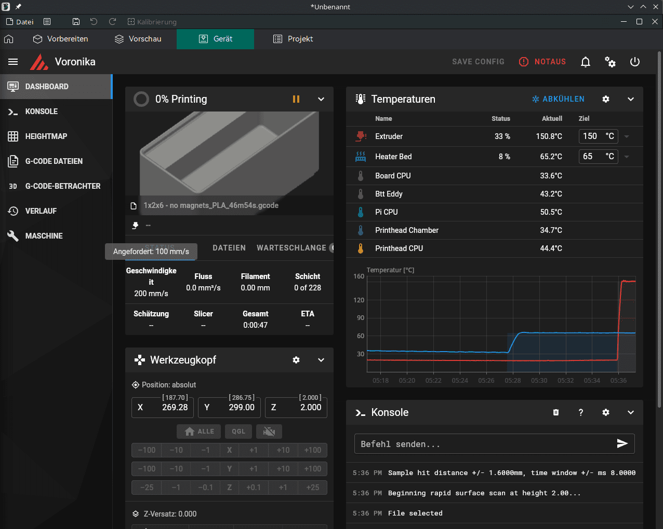
Task: Click the ABKÜHLEN cooldown button
Action: (x=558, y=99)
